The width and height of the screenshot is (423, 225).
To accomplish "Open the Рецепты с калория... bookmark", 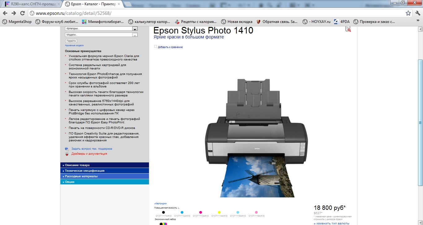I will 196,22.
